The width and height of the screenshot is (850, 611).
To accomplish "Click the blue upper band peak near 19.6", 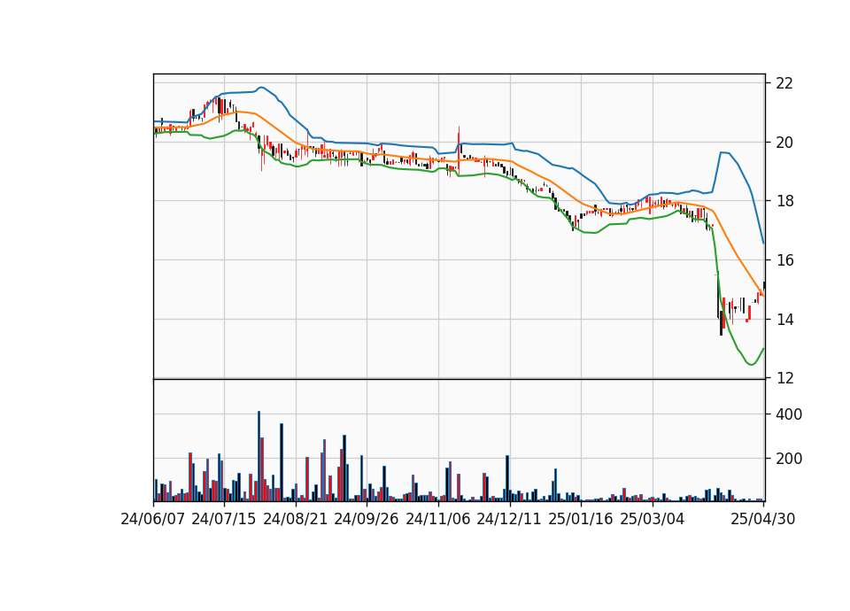I will pyautogui.click(x=723, y=152).
